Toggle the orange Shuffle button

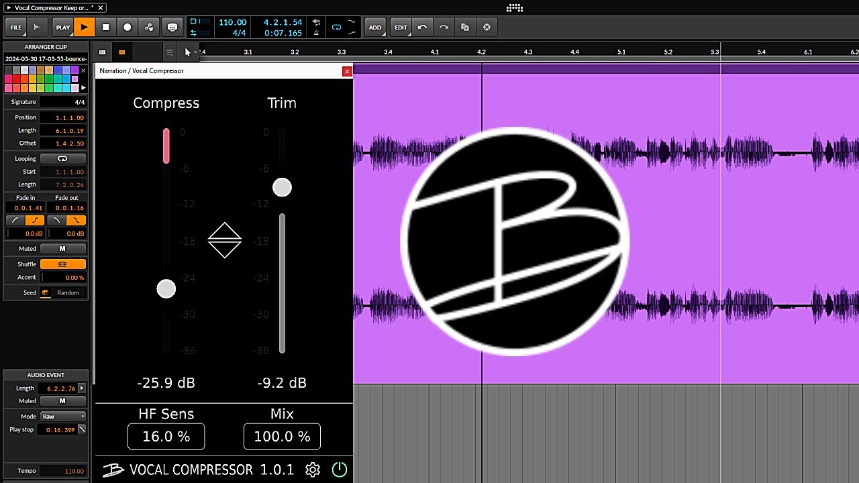tap(63, 264)
